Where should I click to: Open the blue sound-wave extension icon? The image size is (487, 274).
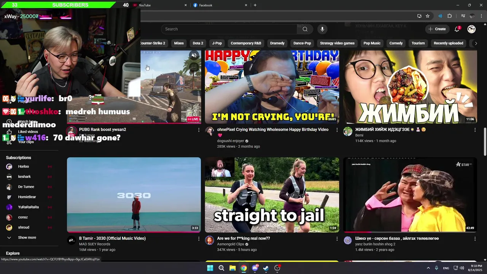pyautogui.click(x=440, y=16)
